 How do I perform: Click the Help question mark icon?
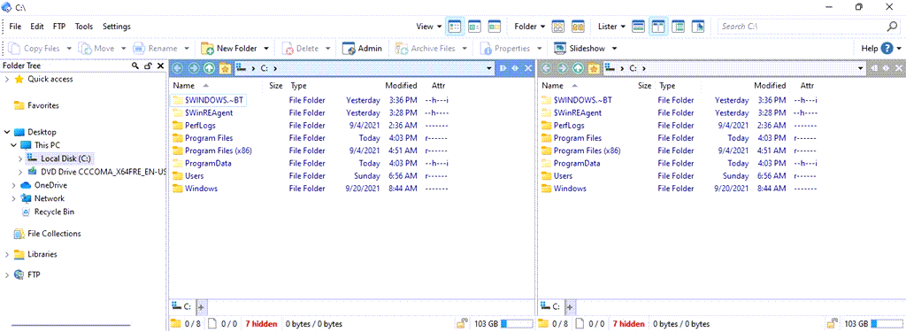tap(887, 49)
